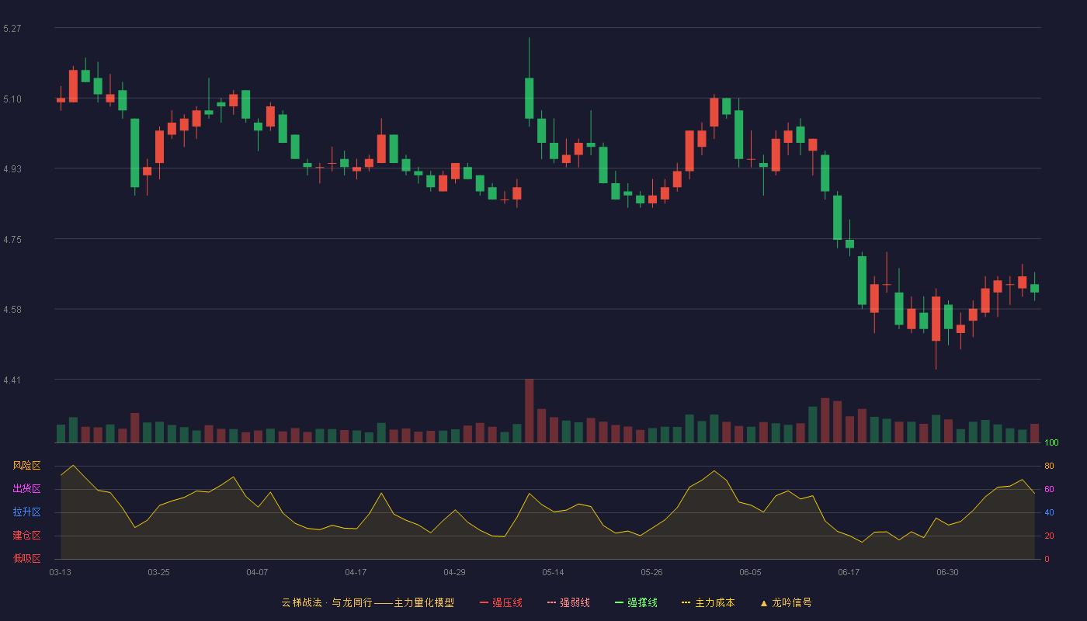Click the 03-13 date axis label
The image size is (1087, 621).
pyautogui.click(x=60, y=572)
